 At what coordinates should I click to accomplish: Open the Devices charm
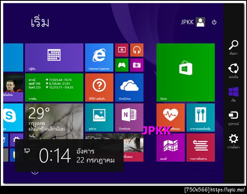[x=233, y=118]
